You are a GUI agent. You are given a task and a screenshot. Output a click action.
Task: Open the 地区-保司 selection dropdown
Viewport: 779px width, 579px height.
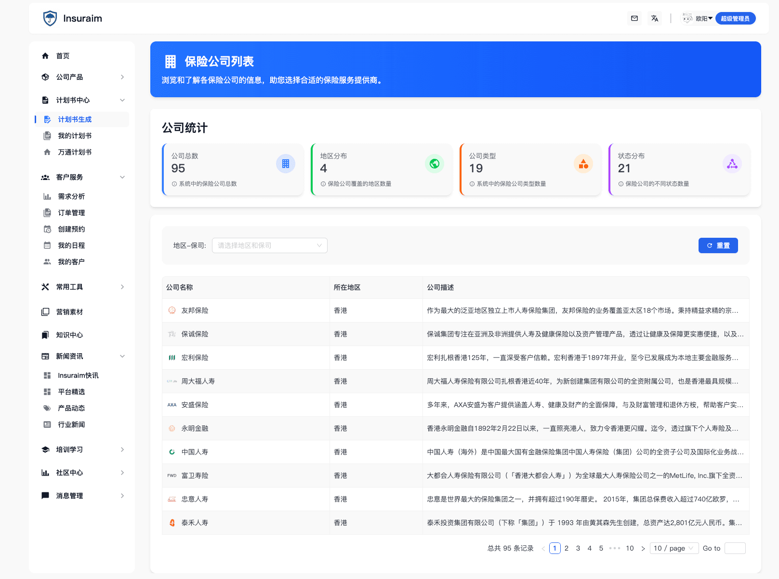click(x=269, y=245)
